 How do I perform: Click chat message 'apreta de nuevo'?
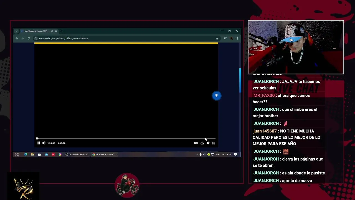[297, 181]
